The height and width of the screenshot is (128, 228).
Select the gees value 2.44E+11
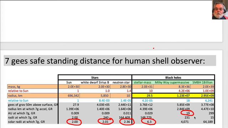pos(125,105)
